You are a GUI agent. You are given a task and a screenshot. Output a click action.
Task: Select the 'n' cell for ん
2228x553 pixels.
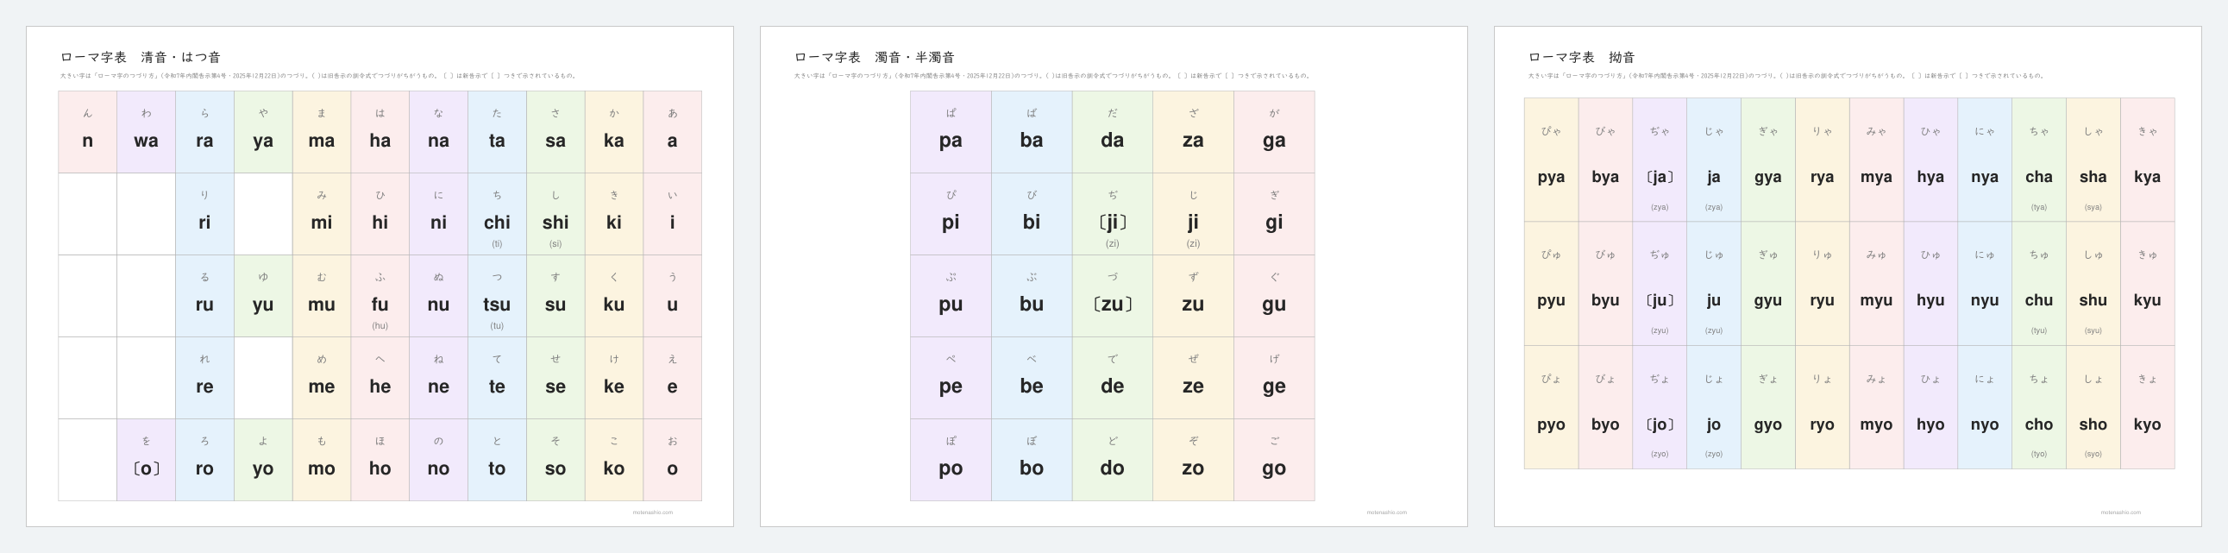(87, 131)
